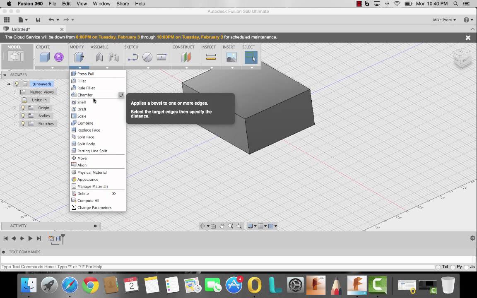Dismiss the cloud maintenance banner
477x298 pixels.
coord(468,37)
